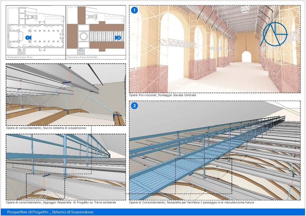Click the blue architect logo monogram
This screenshot has width=306, height=216.
point(274,34)
